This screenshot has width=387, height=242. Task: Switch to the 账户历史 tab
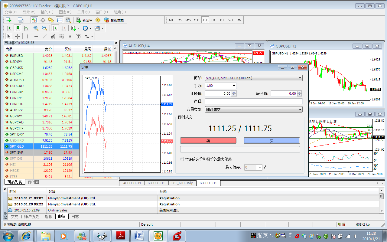[x=32, y=217]
